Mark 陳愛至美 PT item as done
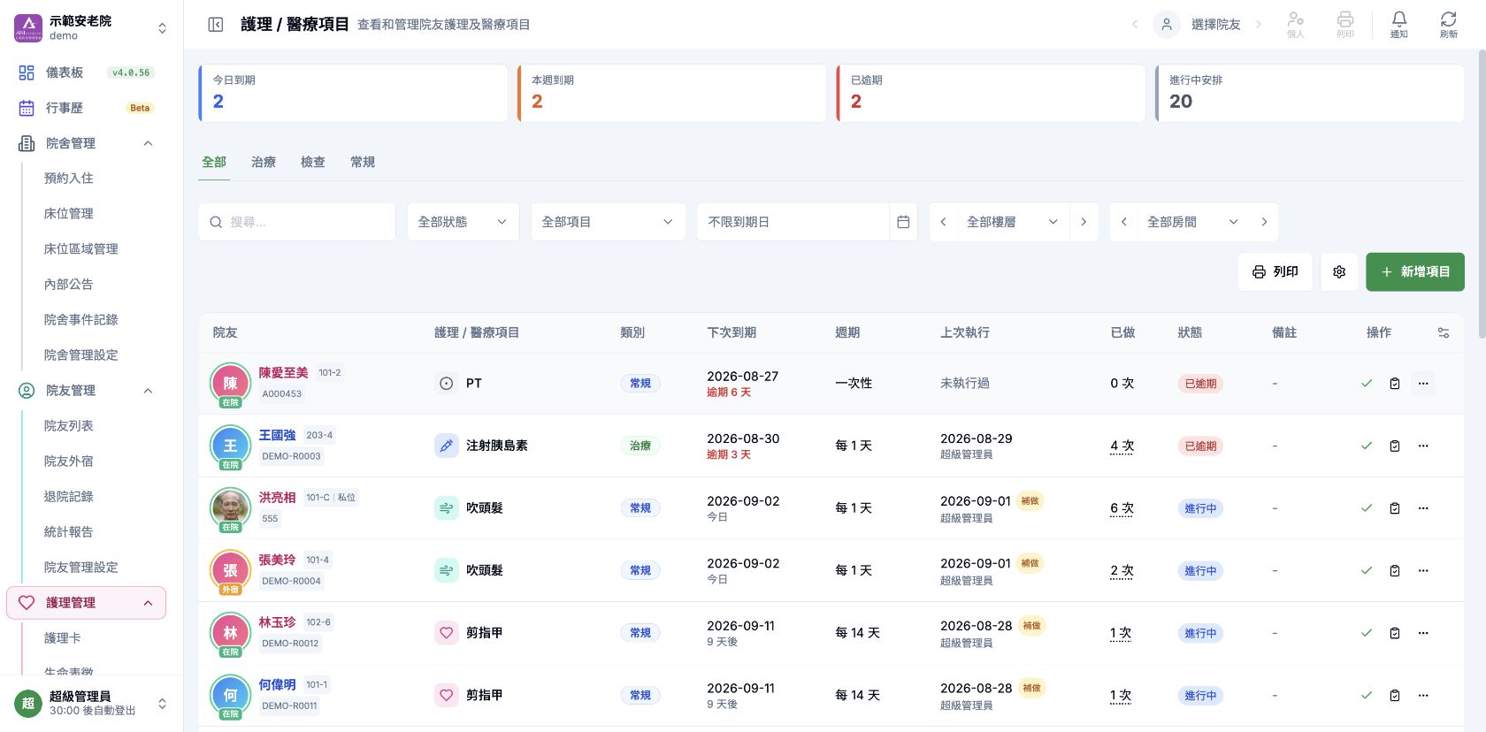Image resolution: width=1486 pixels, height=732 pixels. coord(1367,384)
